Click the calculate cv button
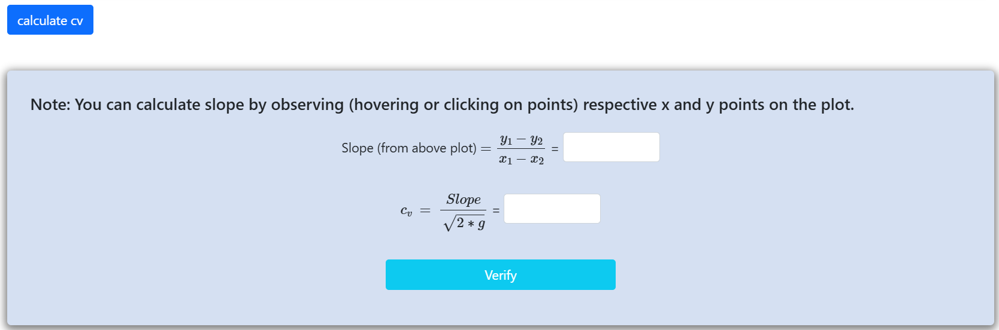Viewport: 999px width, 330px height. tap(50, 20)
